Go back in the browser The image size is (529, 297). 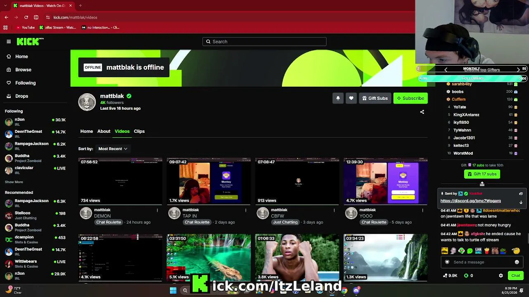pos(6,17)
